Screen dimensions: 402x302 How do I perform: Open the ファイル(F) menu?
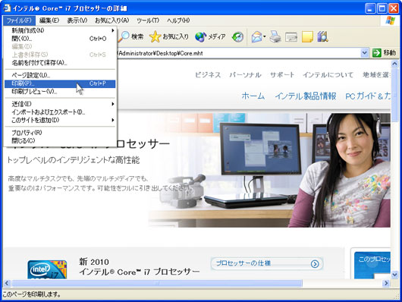click(x=19, y=20)
